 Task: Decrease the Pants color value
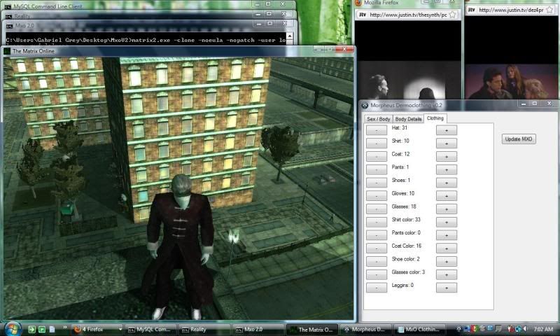click(x=377, y=235)
